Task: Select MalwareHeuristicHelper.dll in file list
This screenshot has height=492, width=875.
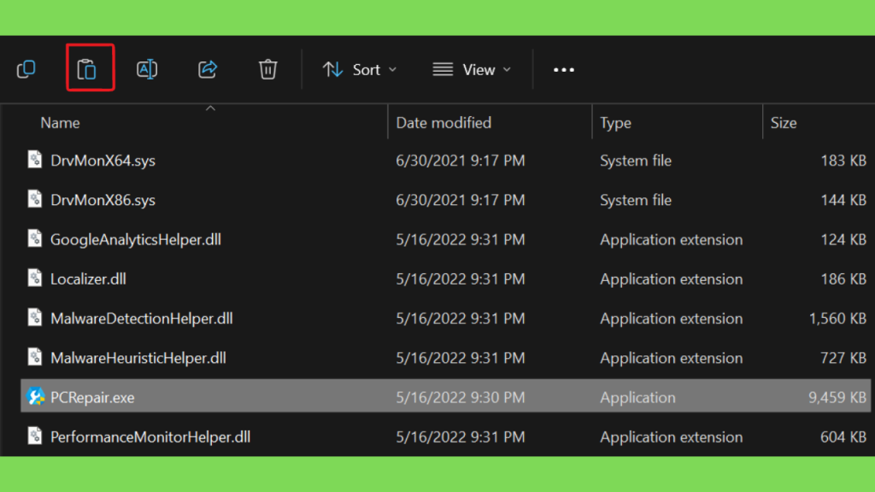Action: 138,358
